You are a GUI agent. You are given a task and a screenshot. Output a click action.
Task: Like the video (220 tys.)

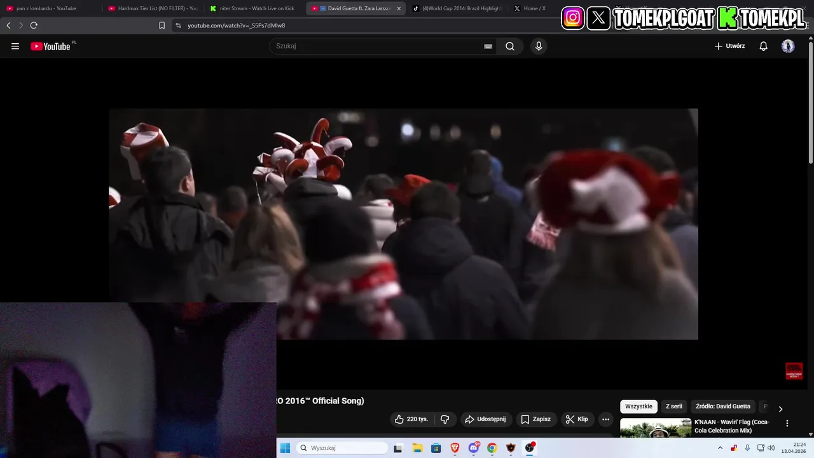(x=411, y=419)
